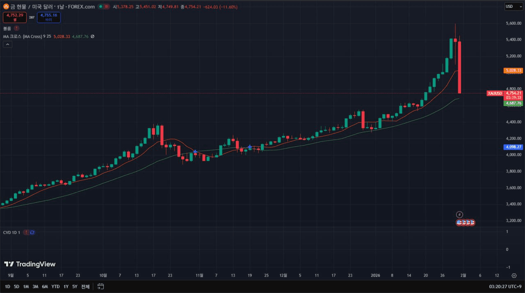Click the warning icon beside CVD 1D
525x293 pixels.
click(26, 232)
